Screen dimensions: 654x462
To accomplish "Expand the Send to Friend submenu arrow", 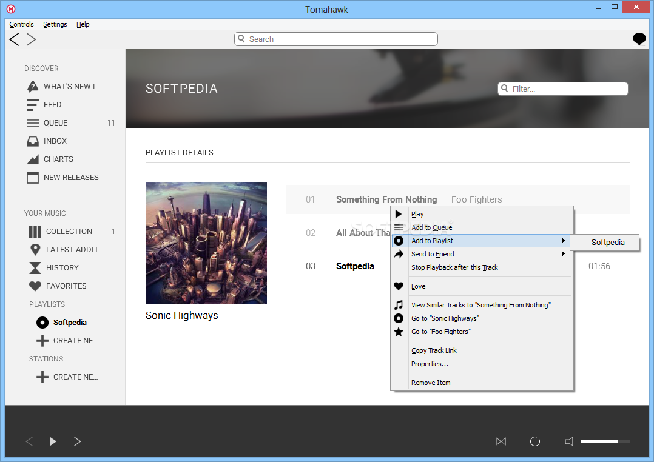I will pos(563,254).
